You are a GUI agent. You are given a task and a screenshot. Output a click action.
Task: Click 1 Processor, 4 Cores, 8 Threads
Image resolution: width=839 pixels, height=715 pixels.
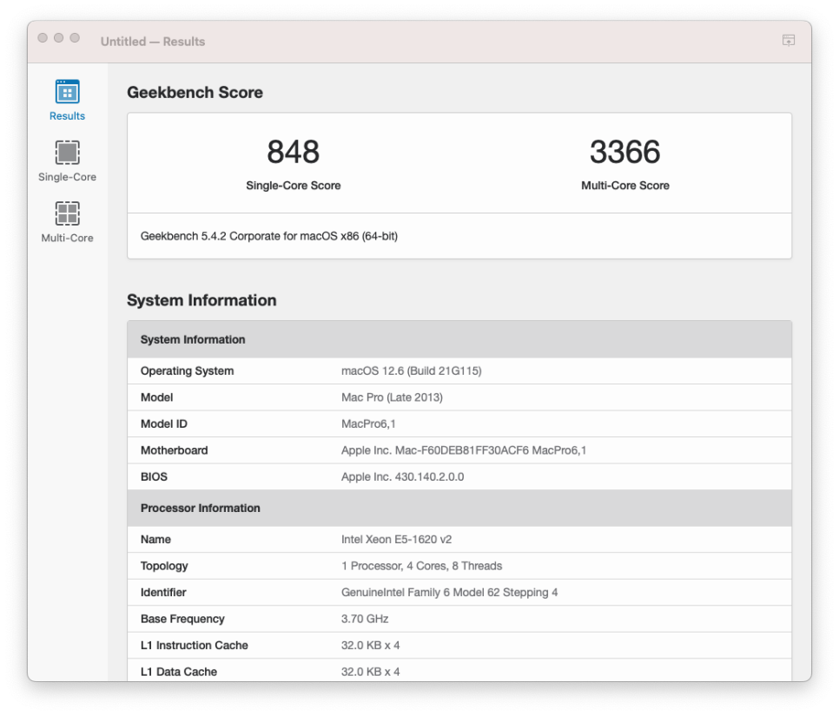[421, 566]
